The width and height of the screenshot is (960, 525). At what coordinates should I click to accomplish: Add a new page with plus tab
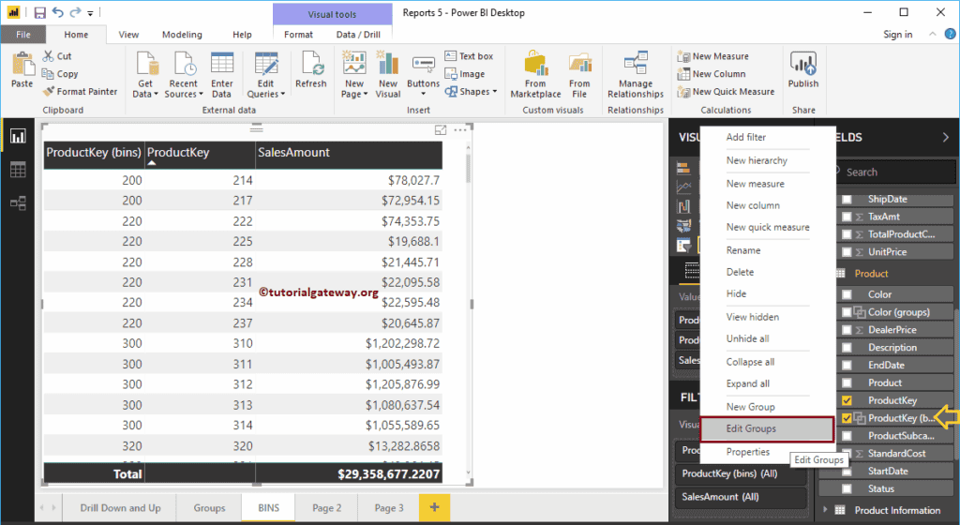tap(434, 507)
